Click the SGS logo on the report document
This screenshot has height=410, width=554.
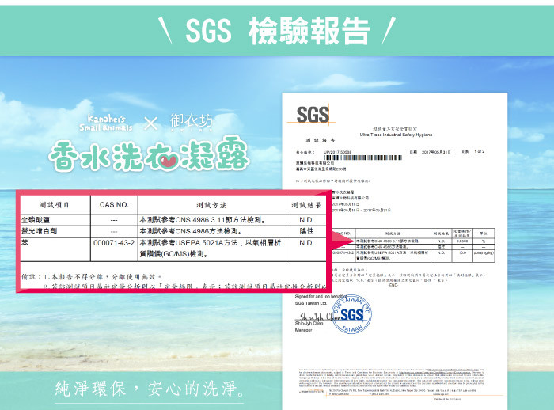pos(312,114)
